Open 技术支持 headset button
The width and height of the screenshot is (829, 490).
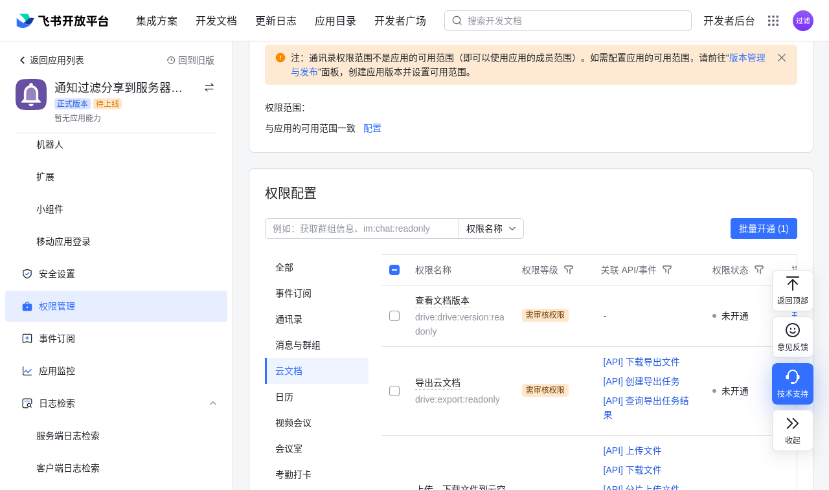[x=793, y=384]
